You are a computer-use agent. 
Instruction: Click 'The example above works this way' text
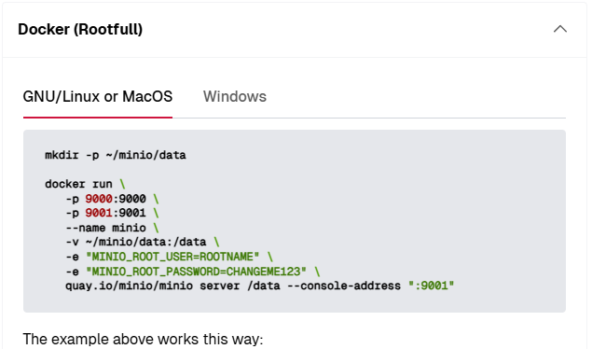click(x=143, y=339)
